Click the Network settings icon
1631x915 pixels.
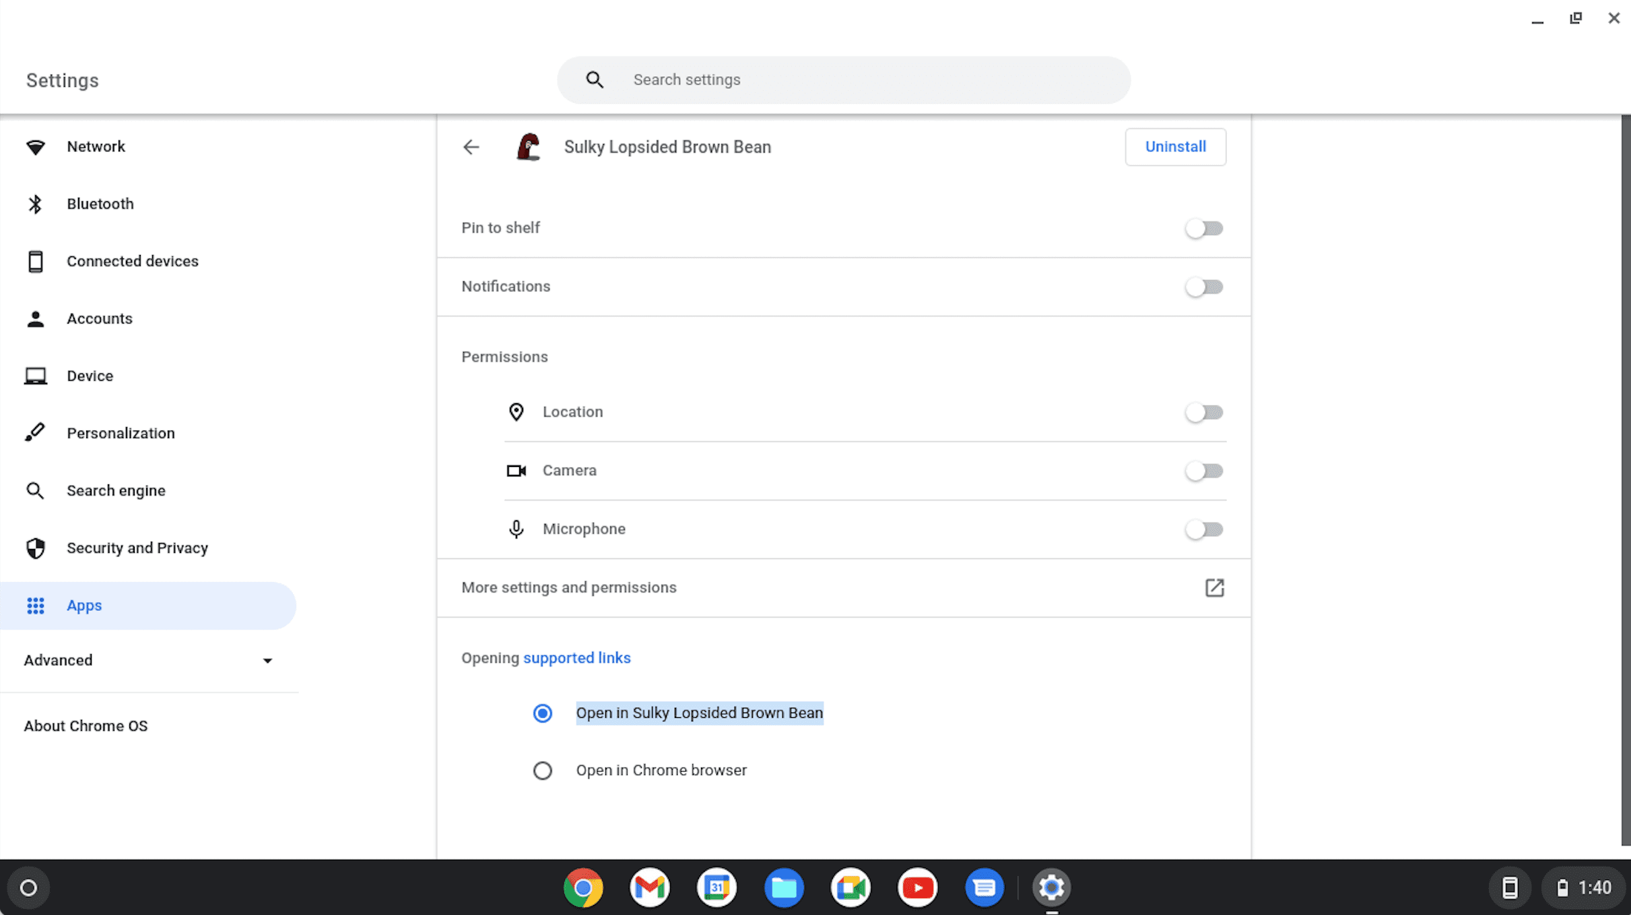click(x=37, y=147)
